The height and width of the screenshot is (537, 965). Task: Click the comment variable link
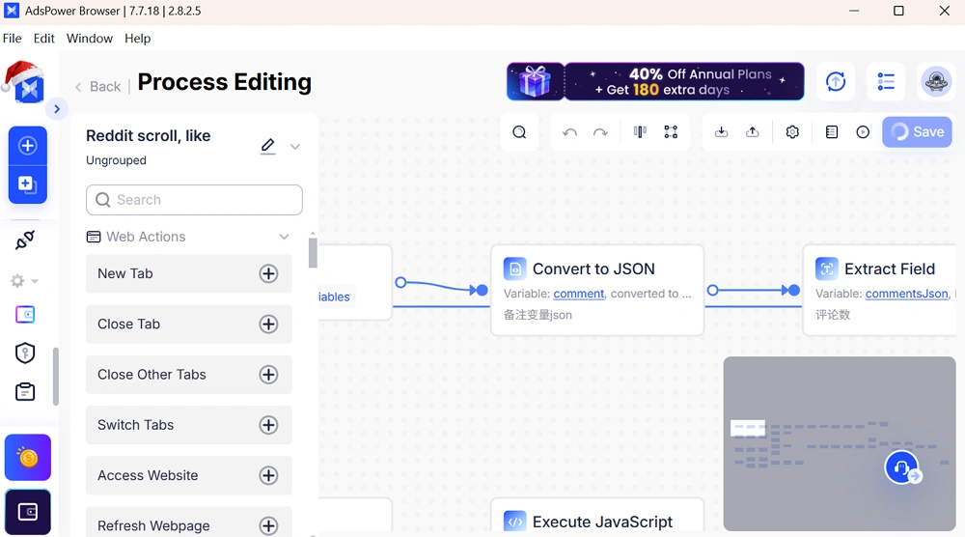[578, 294]
